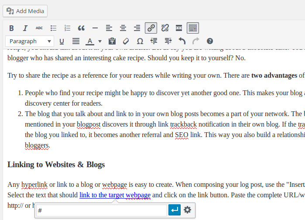This screenshot has width=305, height=220.
Task: Open the text color picker arrow
Action: click(100, 41)
